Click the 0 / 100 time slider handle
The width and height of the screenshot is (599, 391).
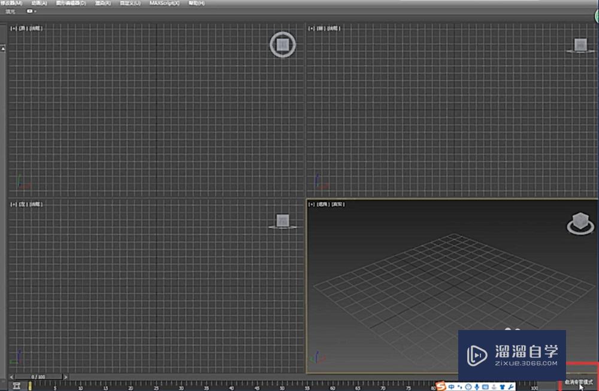coord(38,377)
